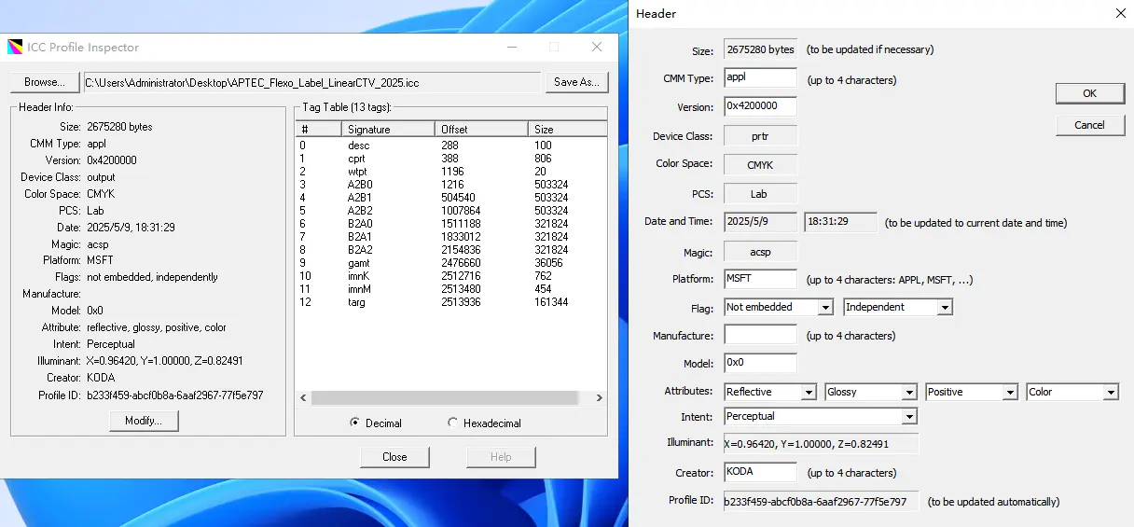Click left arrow of tag table scrollbar
The width and height of the screenshot is (1134, 527).
click(x=303, y=397)
